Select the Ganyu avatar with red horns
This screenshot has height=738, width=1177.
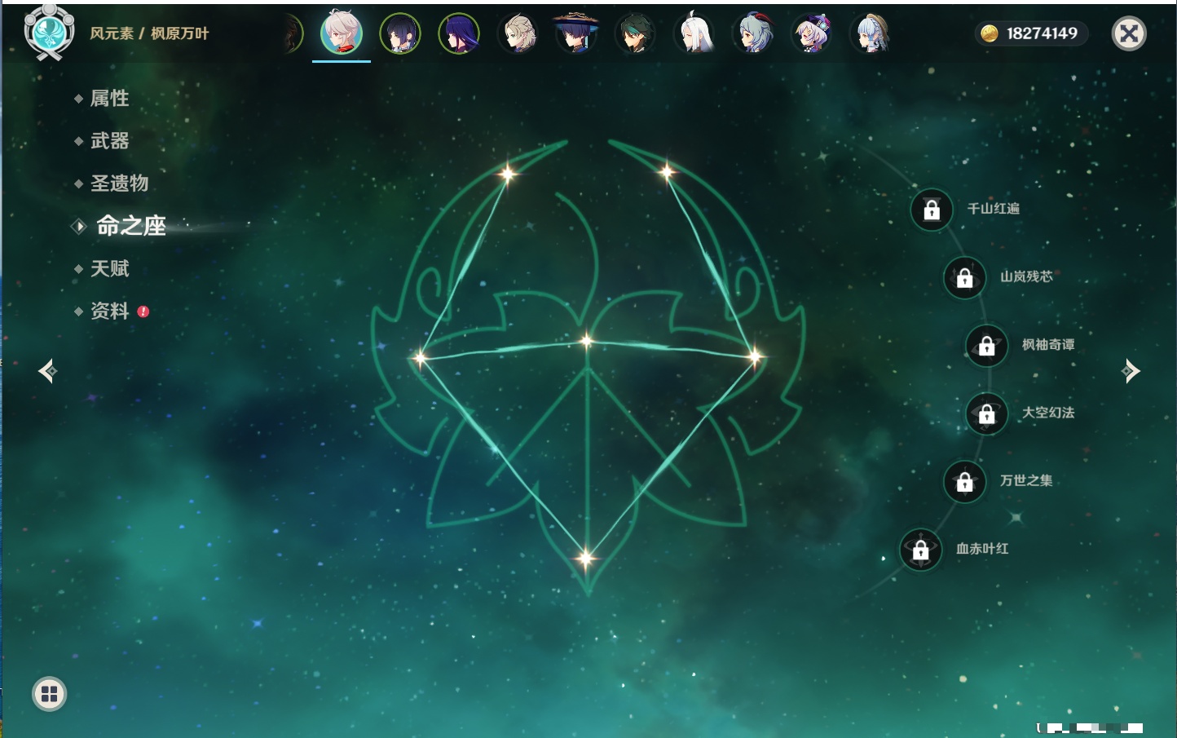753,33
